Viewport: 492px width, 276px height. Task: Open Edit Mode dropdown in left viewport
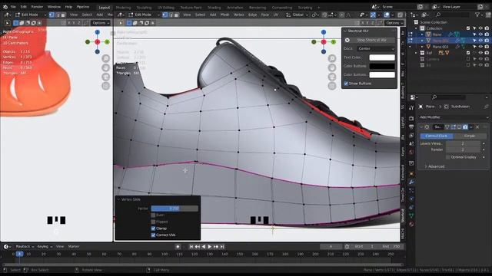coord(31,15)
